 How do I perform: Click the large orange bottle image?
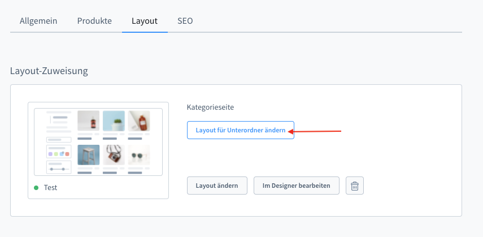[x=139, y=121]
